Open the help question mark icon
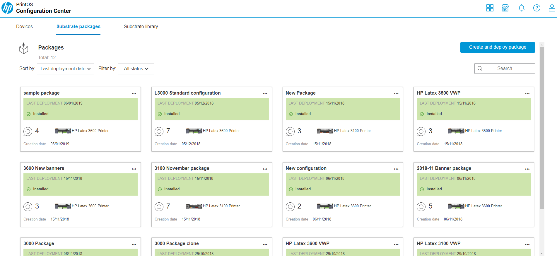This screenshot has width=557, height=258. pyautogui.click(x=537, y=8)
